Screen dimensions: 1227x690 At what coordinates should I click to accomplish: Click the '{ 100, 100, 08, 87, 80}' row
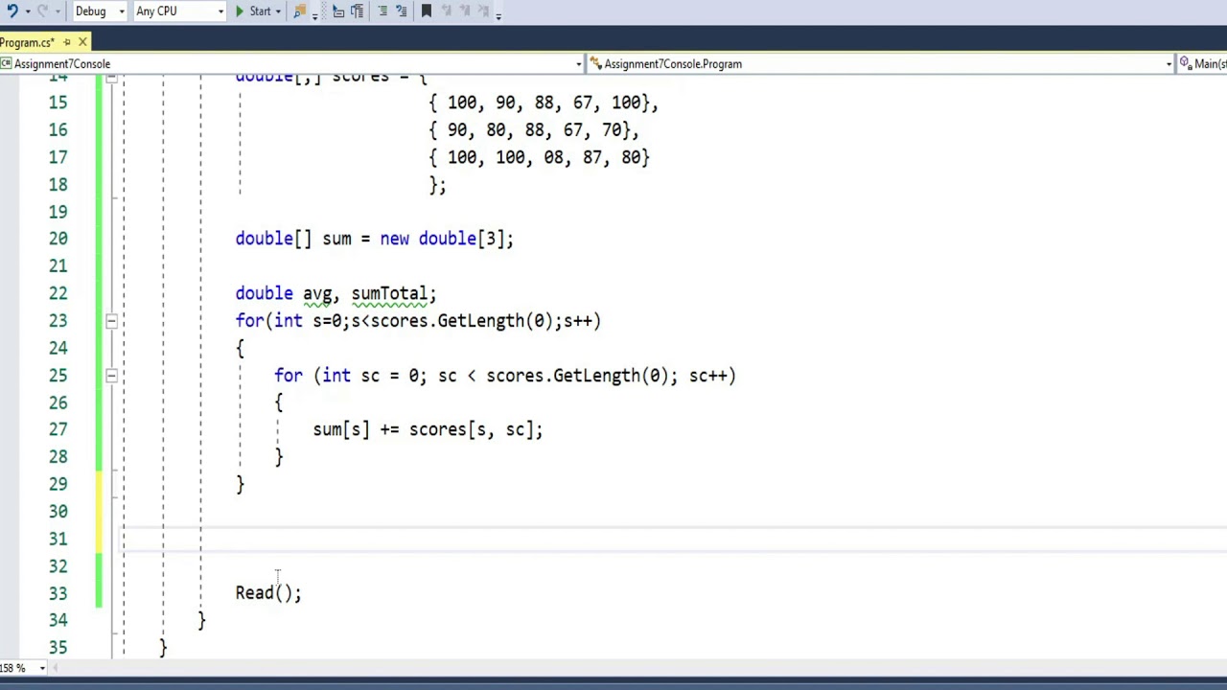click(539, 157)
